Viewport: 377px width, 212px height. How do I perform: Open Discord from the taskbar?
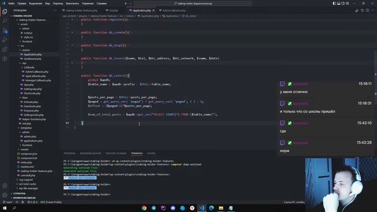(x=173, y=208)
